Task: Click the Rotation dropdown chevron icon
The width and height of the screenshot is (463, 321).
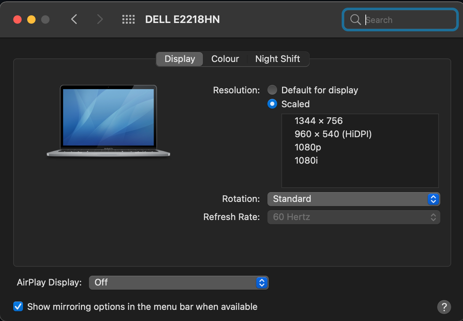Action: tap(433, 199)
